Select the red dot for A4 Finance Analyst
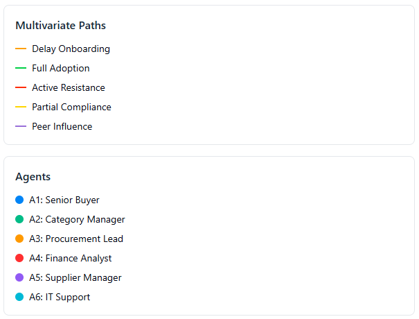The width and height of the screenshot is (419, 319). pos(19,258)
